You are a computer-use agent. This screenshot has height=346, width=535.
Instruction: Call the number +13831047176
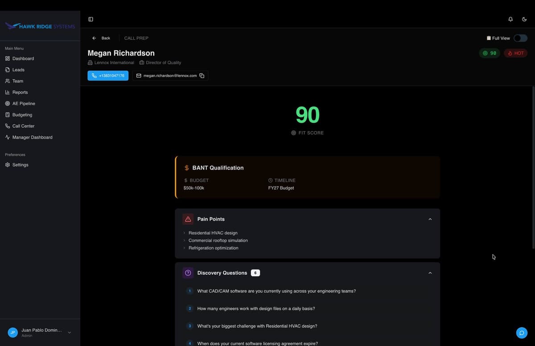tap(108, 75)
